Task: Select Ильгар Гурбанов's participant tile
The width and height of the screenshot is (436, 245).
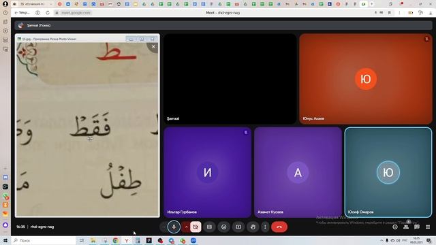Action: point(207,172)
